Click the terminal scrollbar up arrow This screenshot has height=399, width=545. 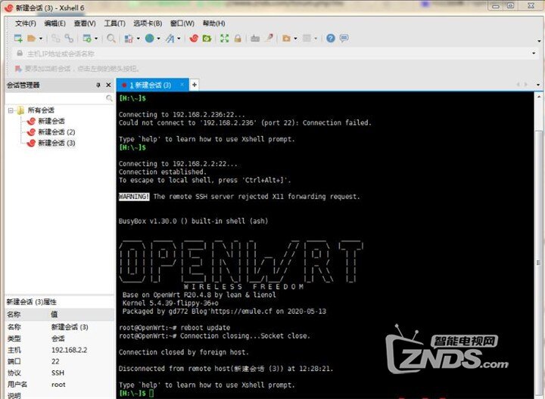pos(539,97)
